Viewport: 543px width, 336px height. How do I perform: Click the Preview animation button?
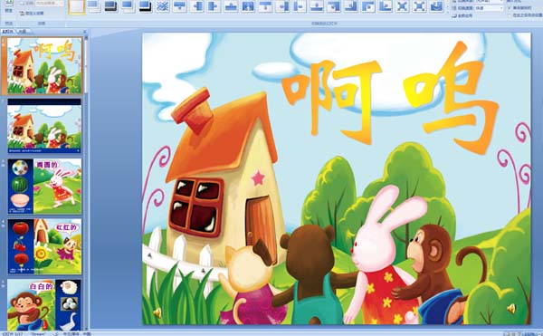9,7
